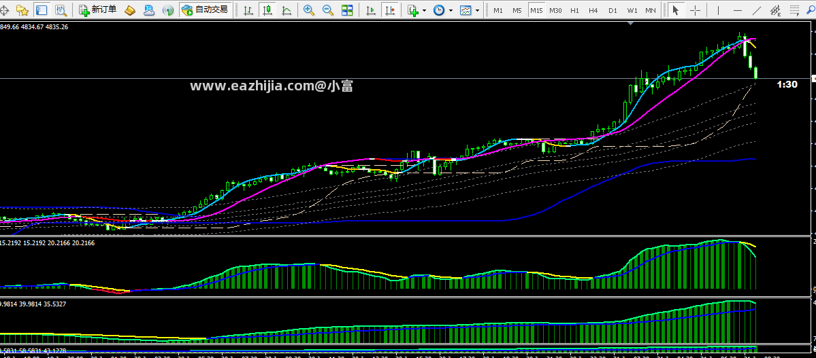Click indicator values 39.9814 35.5327

pos(33,304)
